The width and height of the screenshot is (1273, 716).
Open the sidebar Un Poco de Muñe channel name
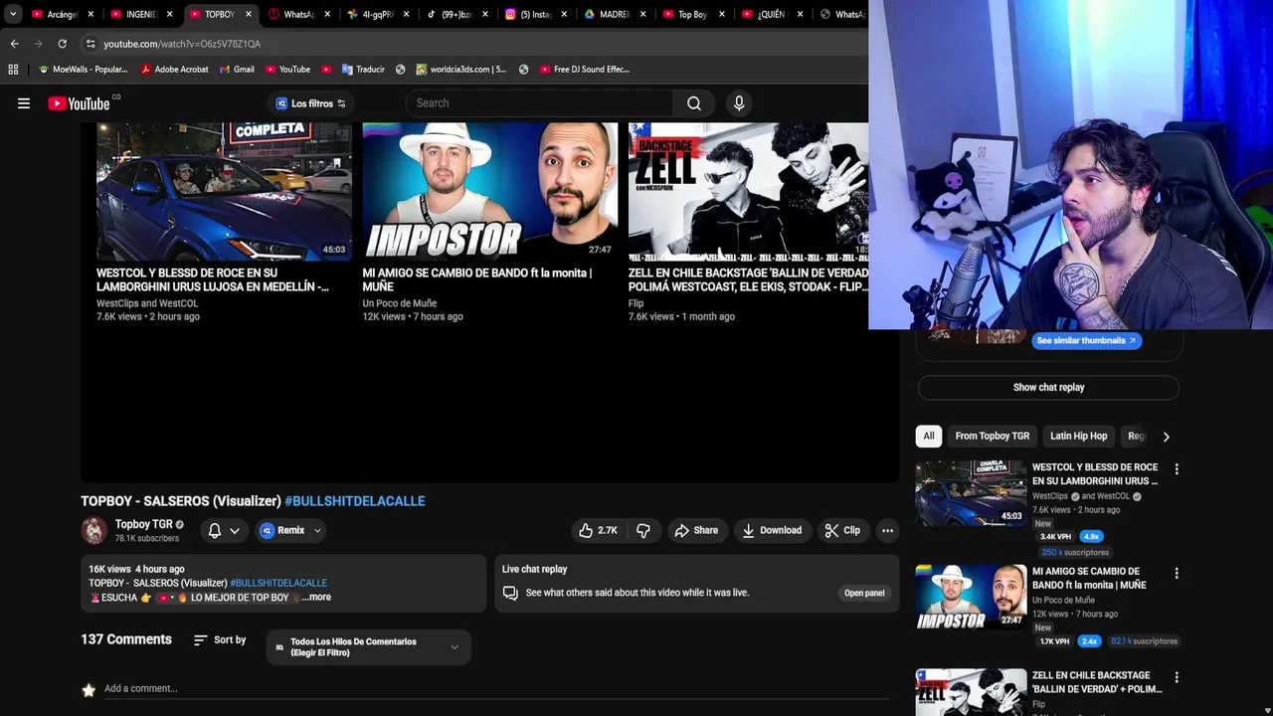pyautogui.click(x=1063, y=600)
